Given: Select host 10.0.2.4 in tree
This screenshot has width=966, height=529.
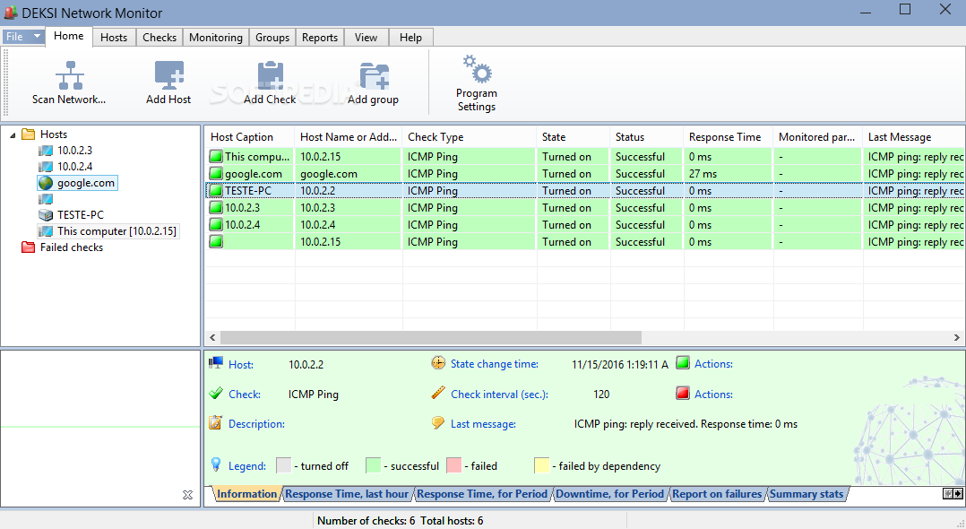Looking at the screenshot, I should tap(74, 167).
